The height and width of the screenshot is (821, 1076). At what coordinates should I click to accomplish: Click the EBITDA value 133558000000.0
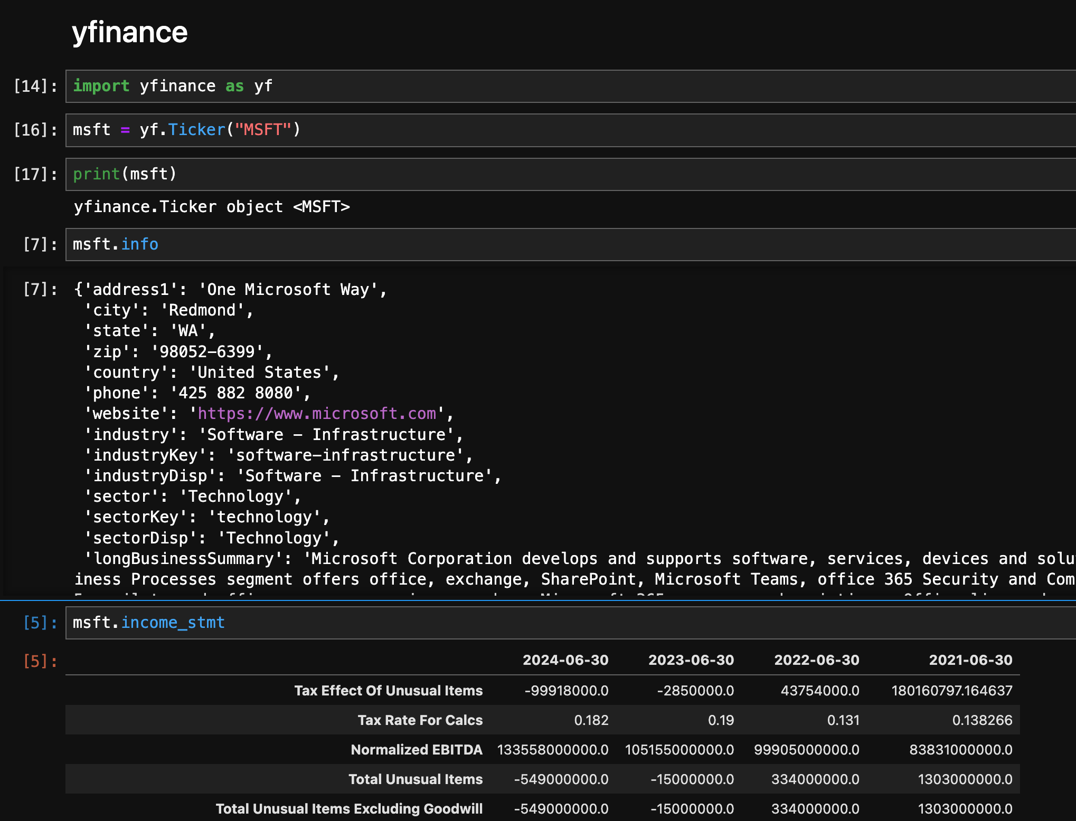tap(553, 750)
